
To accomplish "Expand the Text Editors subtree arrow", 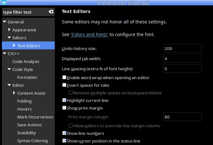I will click(14, 45).
